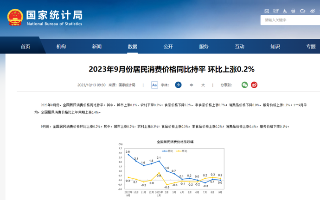
Task: Click the elderly-friendly/print-style icon in header
Action: (293, 11)
